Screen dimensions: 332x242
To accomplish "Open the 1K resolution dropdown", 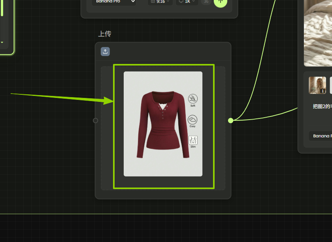I will pos(188,2).
